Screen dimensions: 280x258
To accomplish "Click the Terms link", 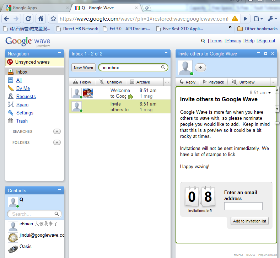I will click(216, 41).
